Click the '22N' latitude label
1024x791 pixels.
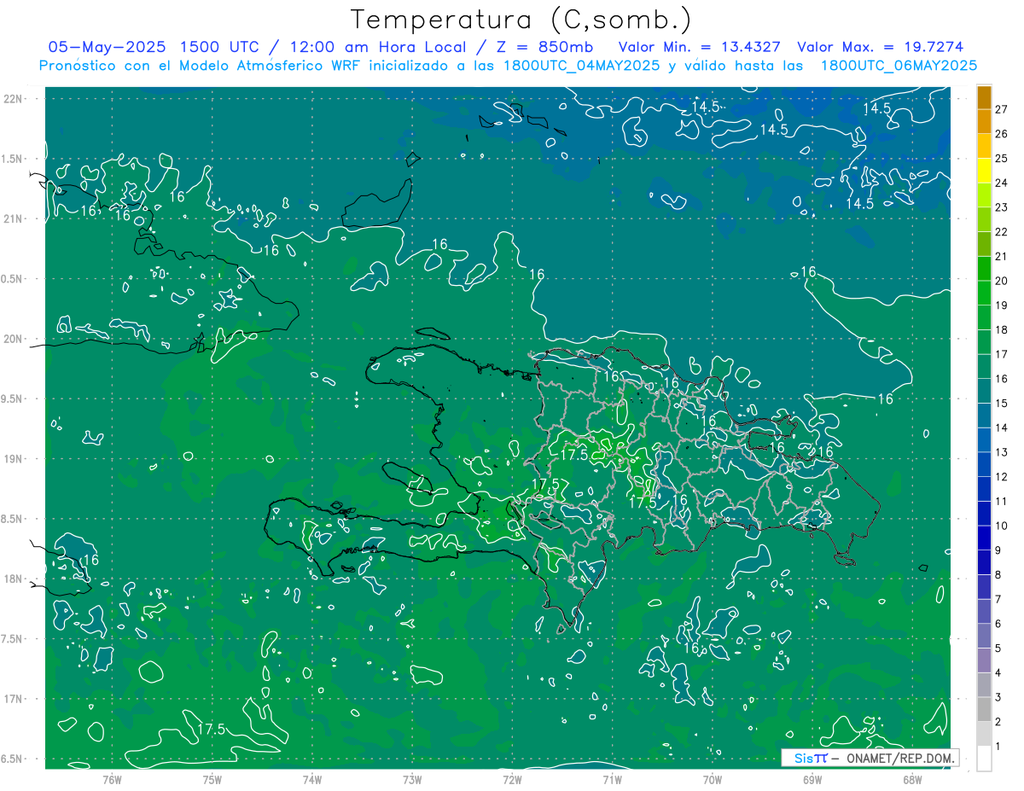coord(14,99)
